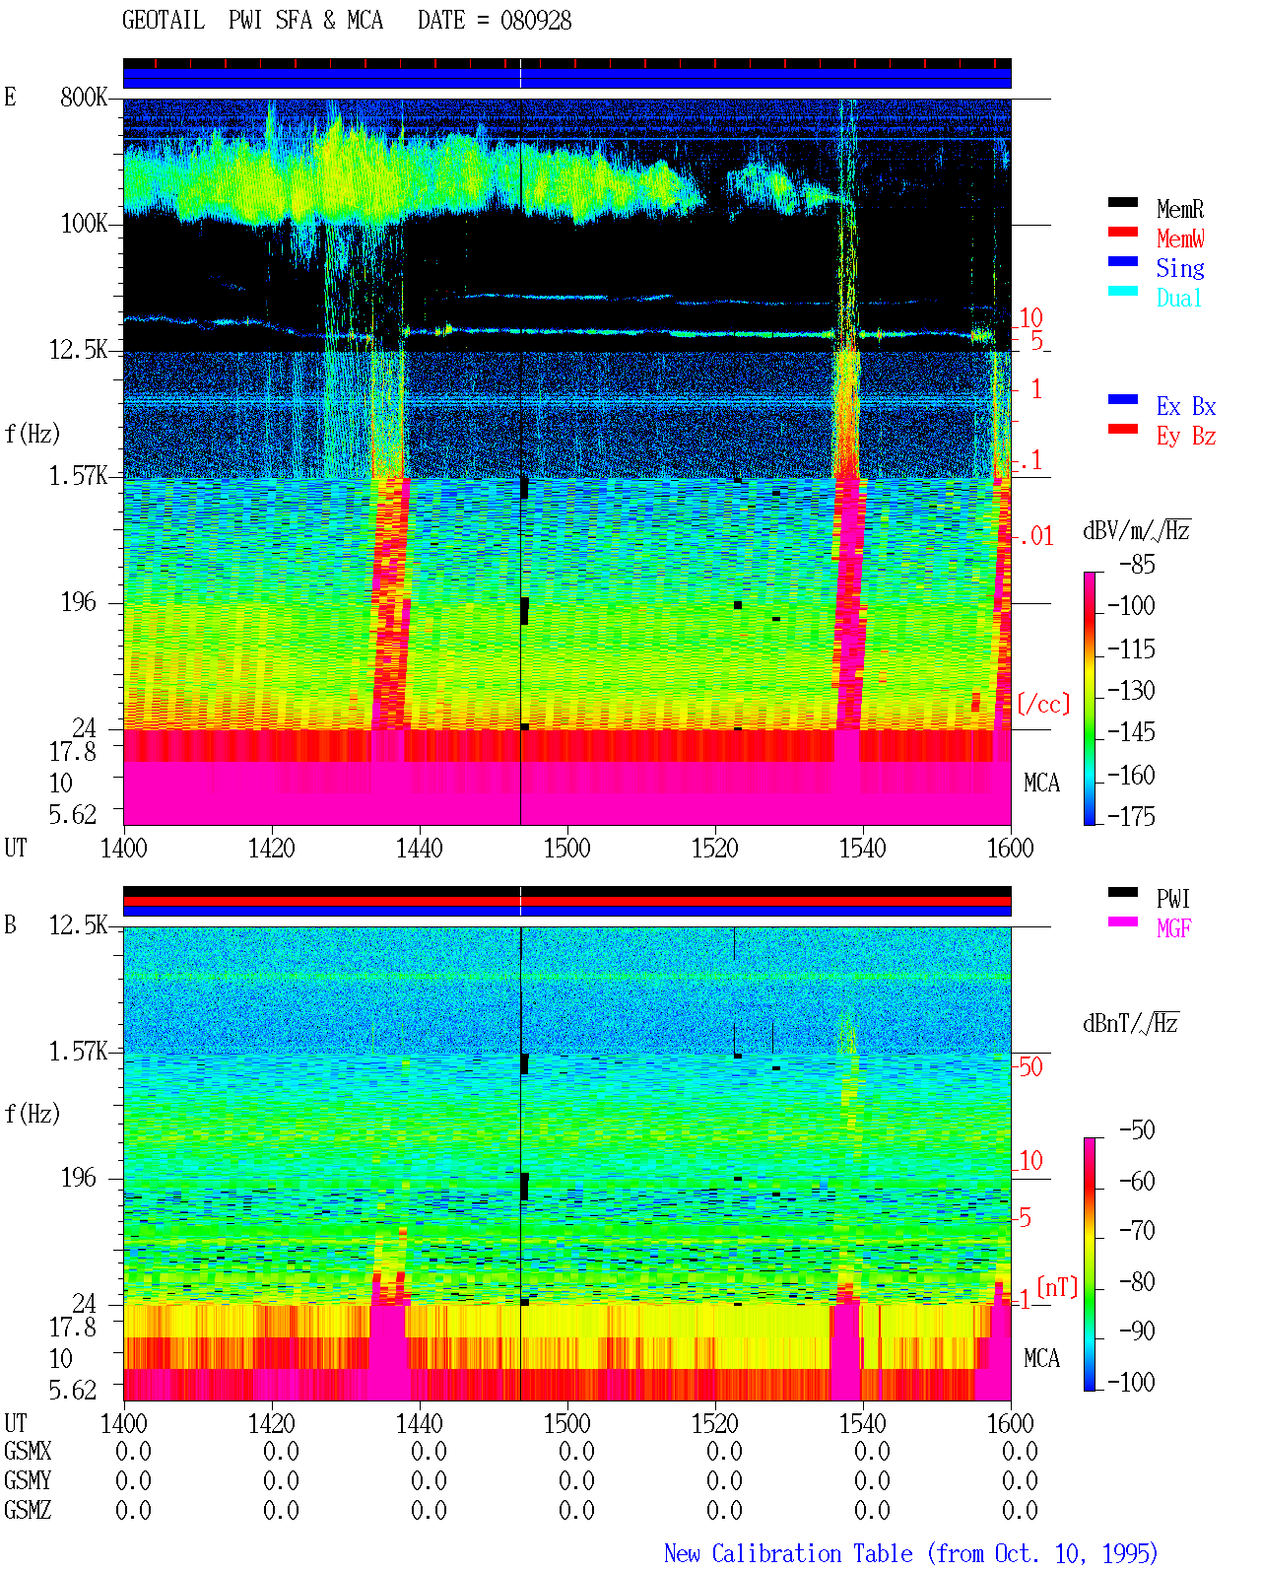Click the MemW legend label
1261x1570 pixels.
coord(1180,239)
